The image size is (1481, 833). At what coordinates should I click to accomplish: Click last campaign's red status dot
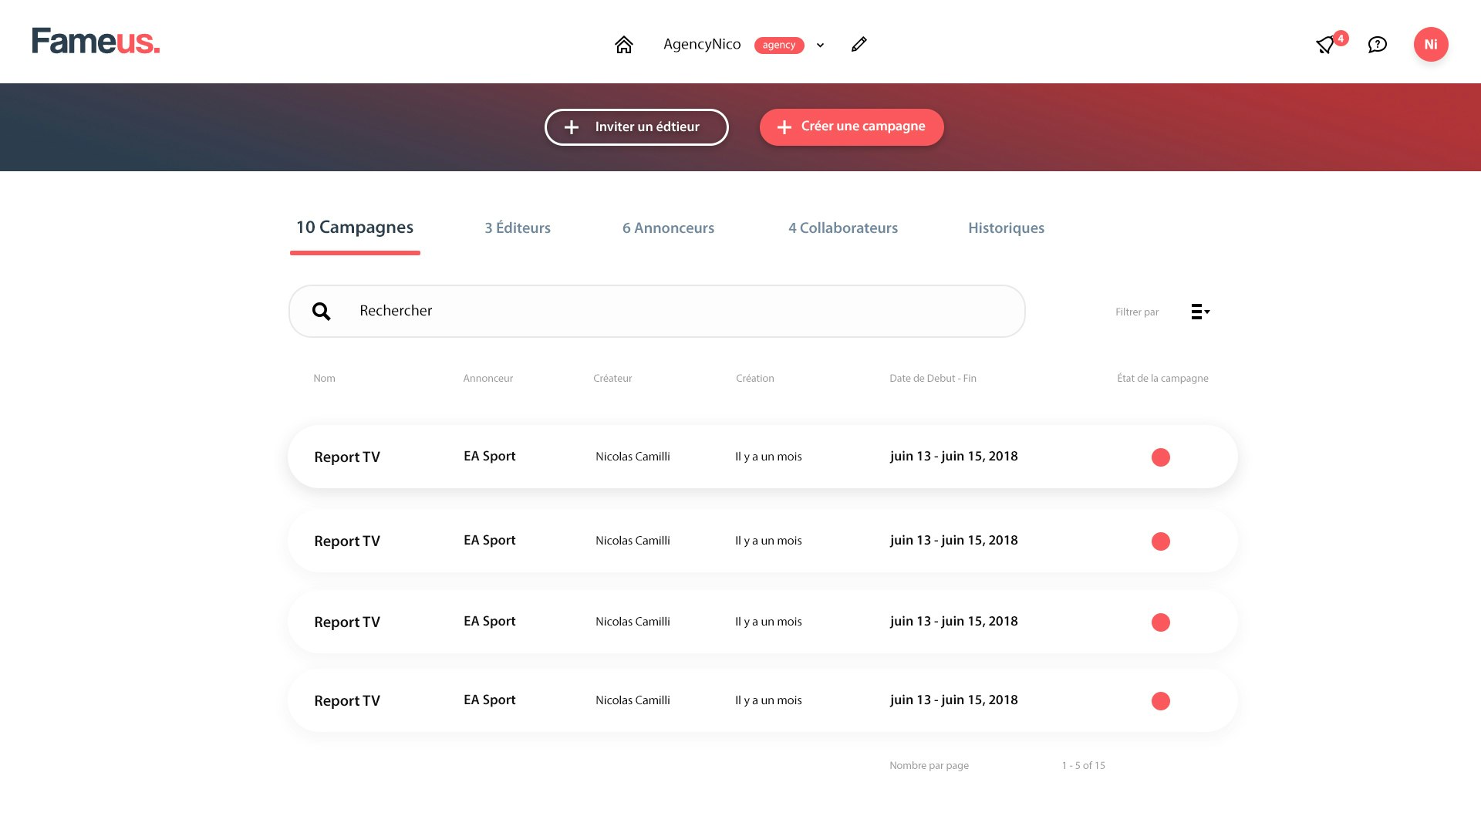[1160, 701]
